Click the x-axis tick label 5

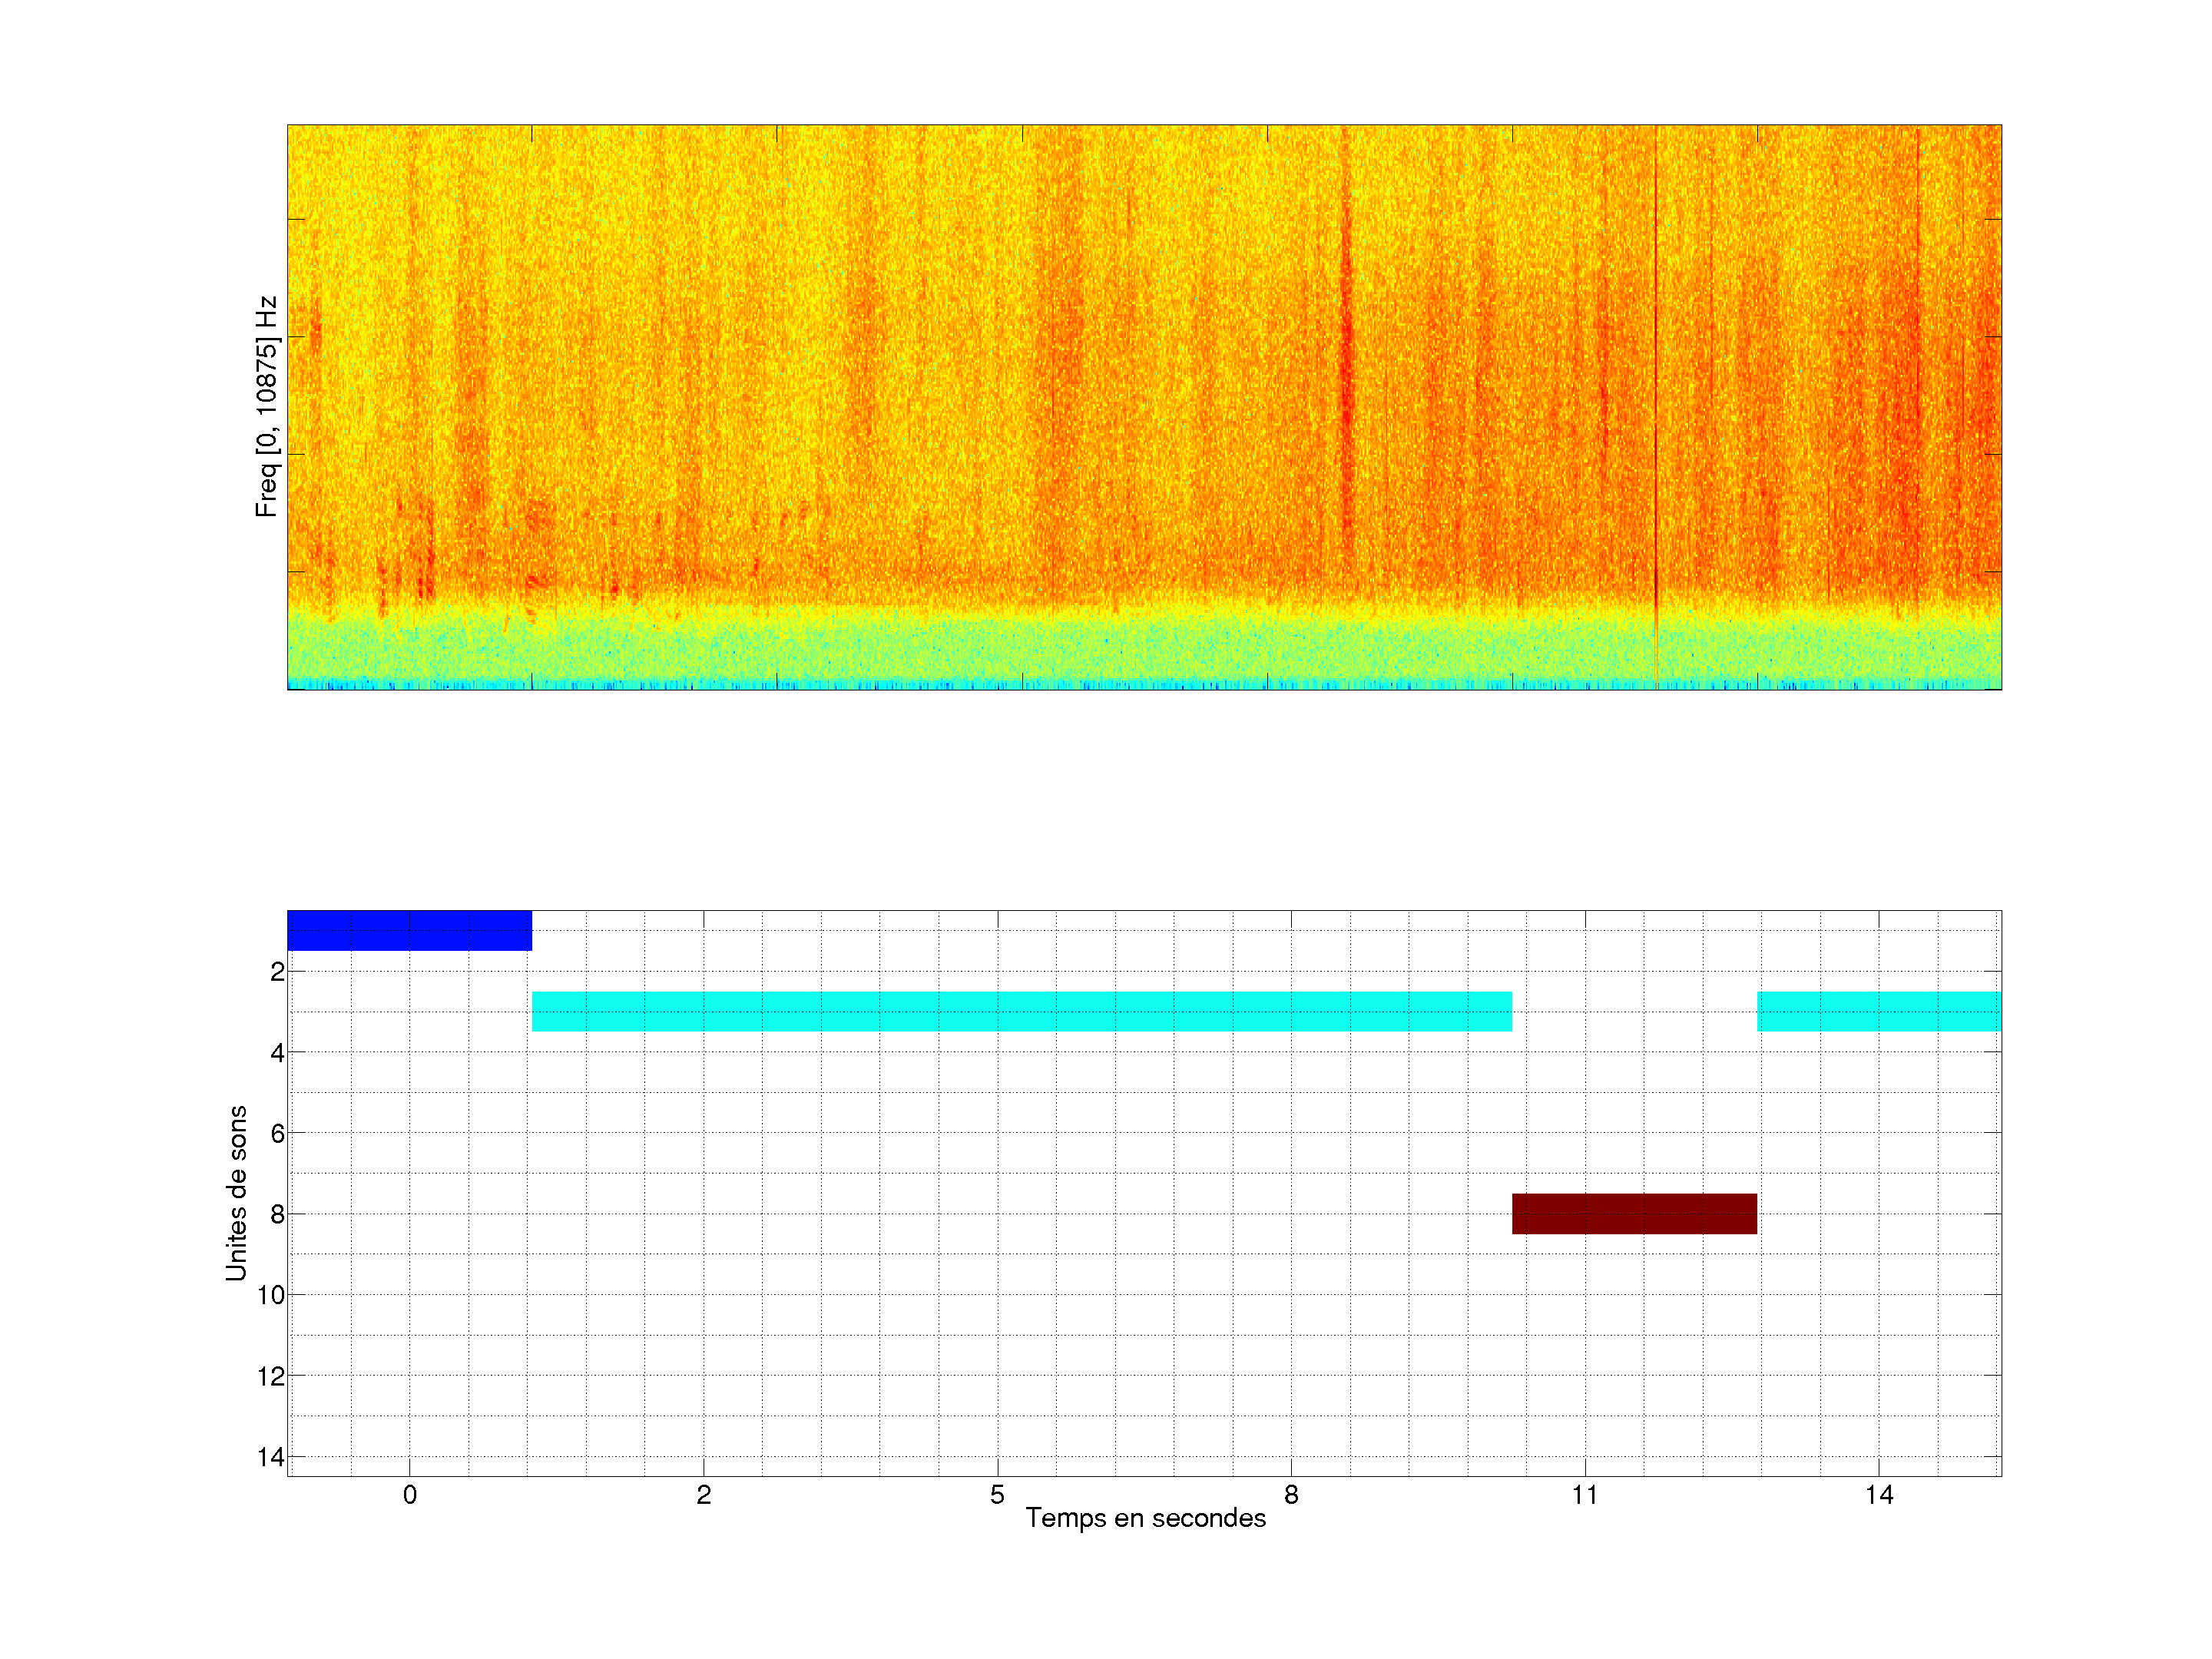997,1495
